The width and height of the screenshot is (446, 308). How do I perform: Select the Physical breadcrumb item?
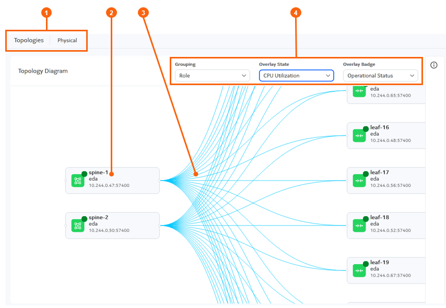[67, 40]
